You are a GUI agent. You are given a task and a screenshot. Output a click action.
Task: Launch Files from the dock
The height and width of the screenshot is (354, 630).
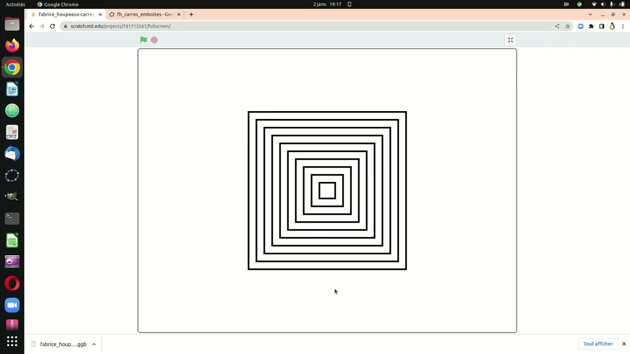pyautogui.click(x=12, y=24)
